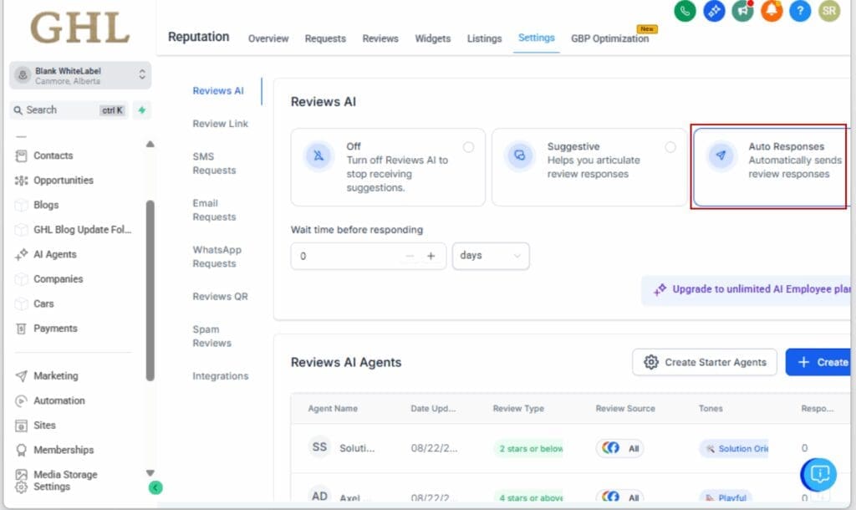Screen dimensions: 856x510
Task: View notifications via the bell icon
Action: 770,13
